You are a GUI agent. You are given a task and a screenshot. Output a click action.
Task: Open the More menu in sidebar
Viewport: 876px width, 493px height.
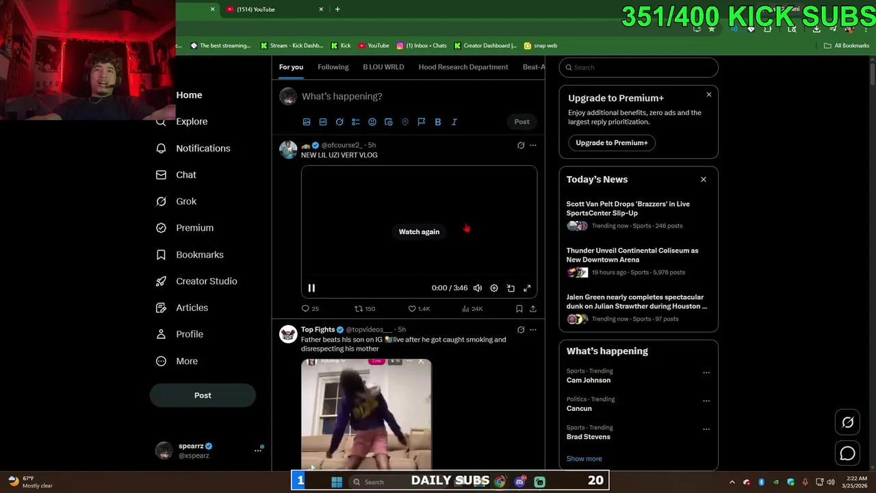pyautogui.click(x=177, y=361)
